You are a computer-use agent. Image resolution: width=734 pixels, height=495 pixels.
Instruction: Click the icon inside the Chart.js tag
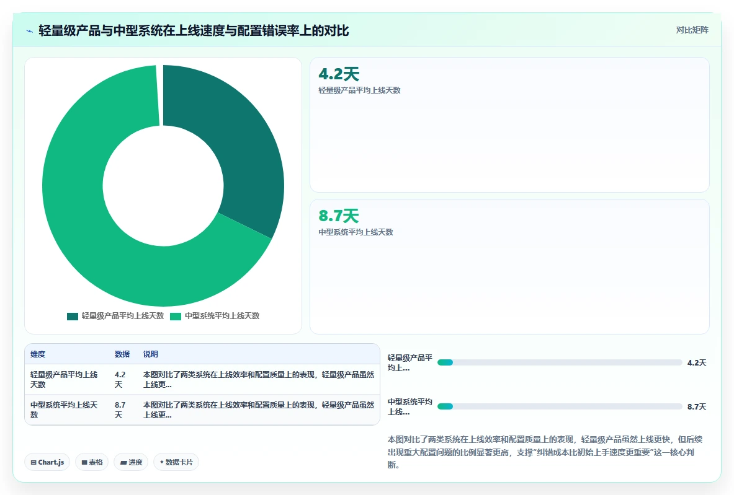[34, 462]
